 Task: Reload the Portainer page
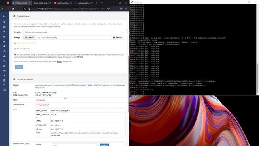point(13,9)
